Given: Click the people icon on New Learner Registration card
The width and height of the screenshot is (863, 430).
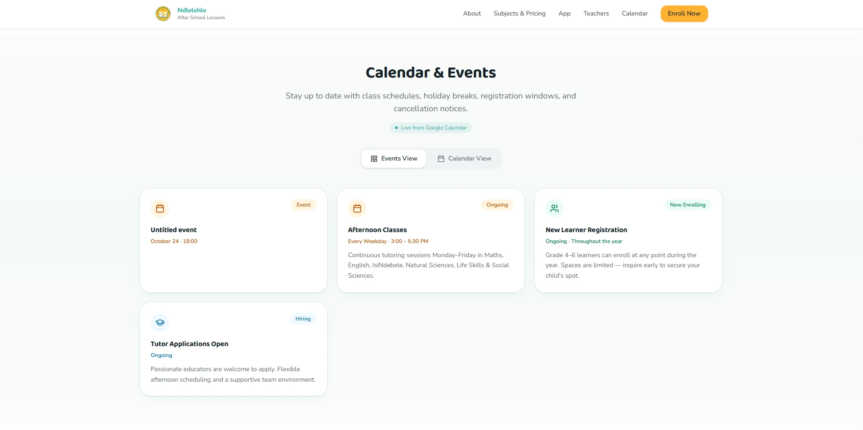Looking at the screenshot, I should pyautogui.click(x=555, y=208).
